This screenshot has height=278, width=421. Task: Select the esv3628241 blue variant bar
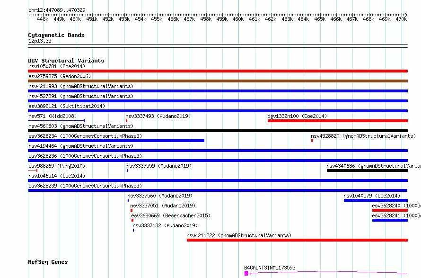390,220
